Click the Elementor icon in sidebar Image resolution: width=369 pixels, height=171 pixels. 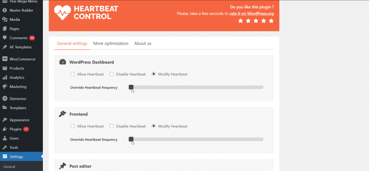(5, 99)
